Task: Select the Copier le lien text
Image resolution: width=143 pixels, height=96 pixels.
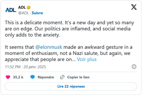Action: [78, 77]
